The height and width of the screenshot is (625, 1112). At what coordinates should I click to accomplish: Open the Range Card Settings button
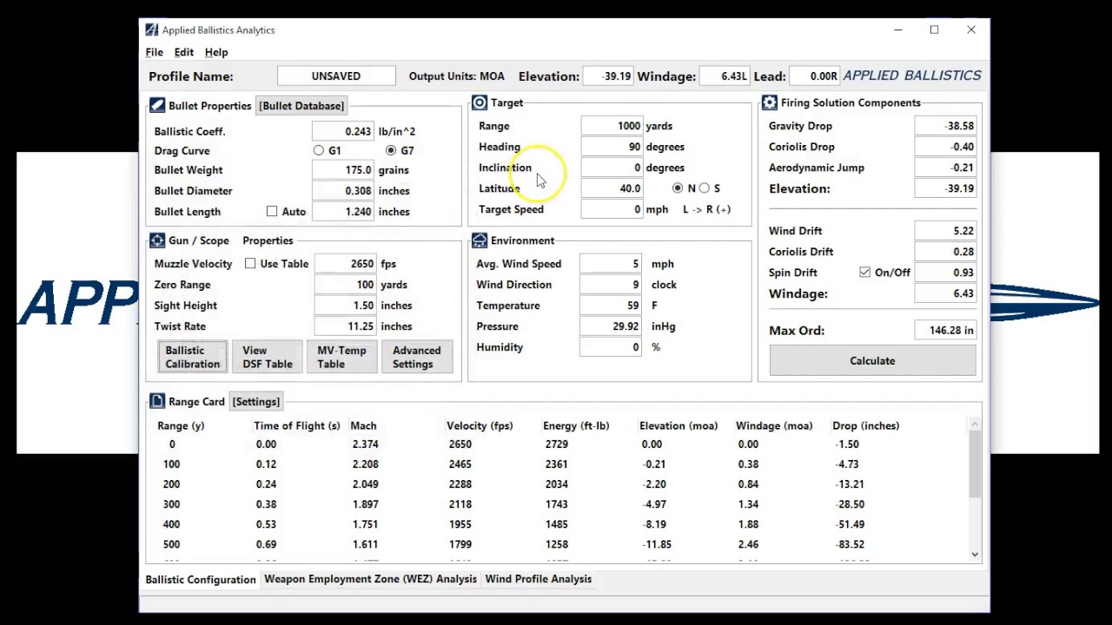click(255, 402)
